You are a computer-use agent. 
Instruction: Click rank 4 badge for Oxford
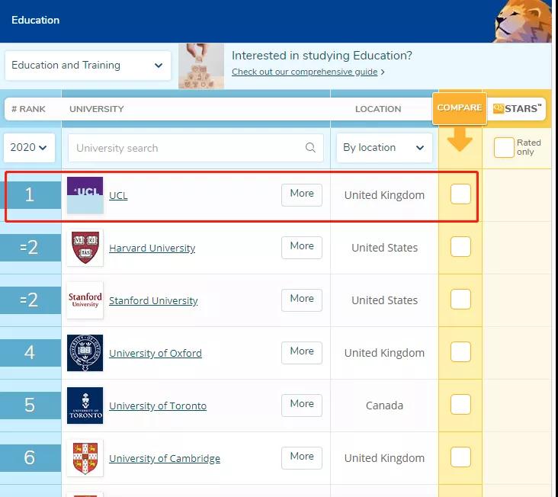pyautogui.click(x=30, y=353)
